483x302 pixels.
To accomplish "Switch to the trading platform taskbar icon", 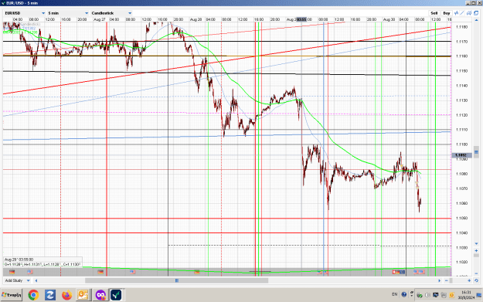I will [x=116, y=295].
